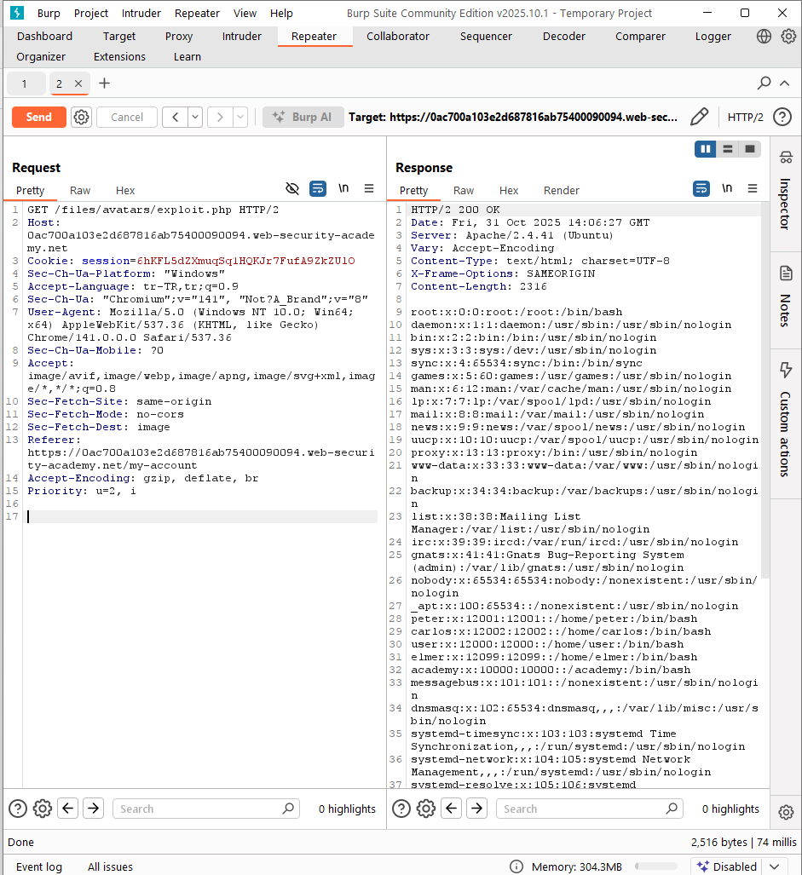
Task: Toggle request line wrap icon
Action: [318, 188]
